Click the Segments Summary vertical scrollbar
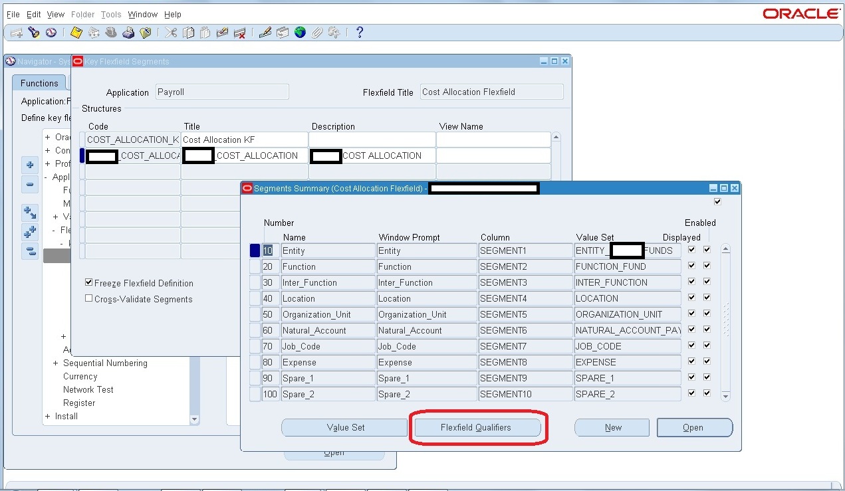The height and width of the screenshot is (491, 845). click(x=726, y=319)
